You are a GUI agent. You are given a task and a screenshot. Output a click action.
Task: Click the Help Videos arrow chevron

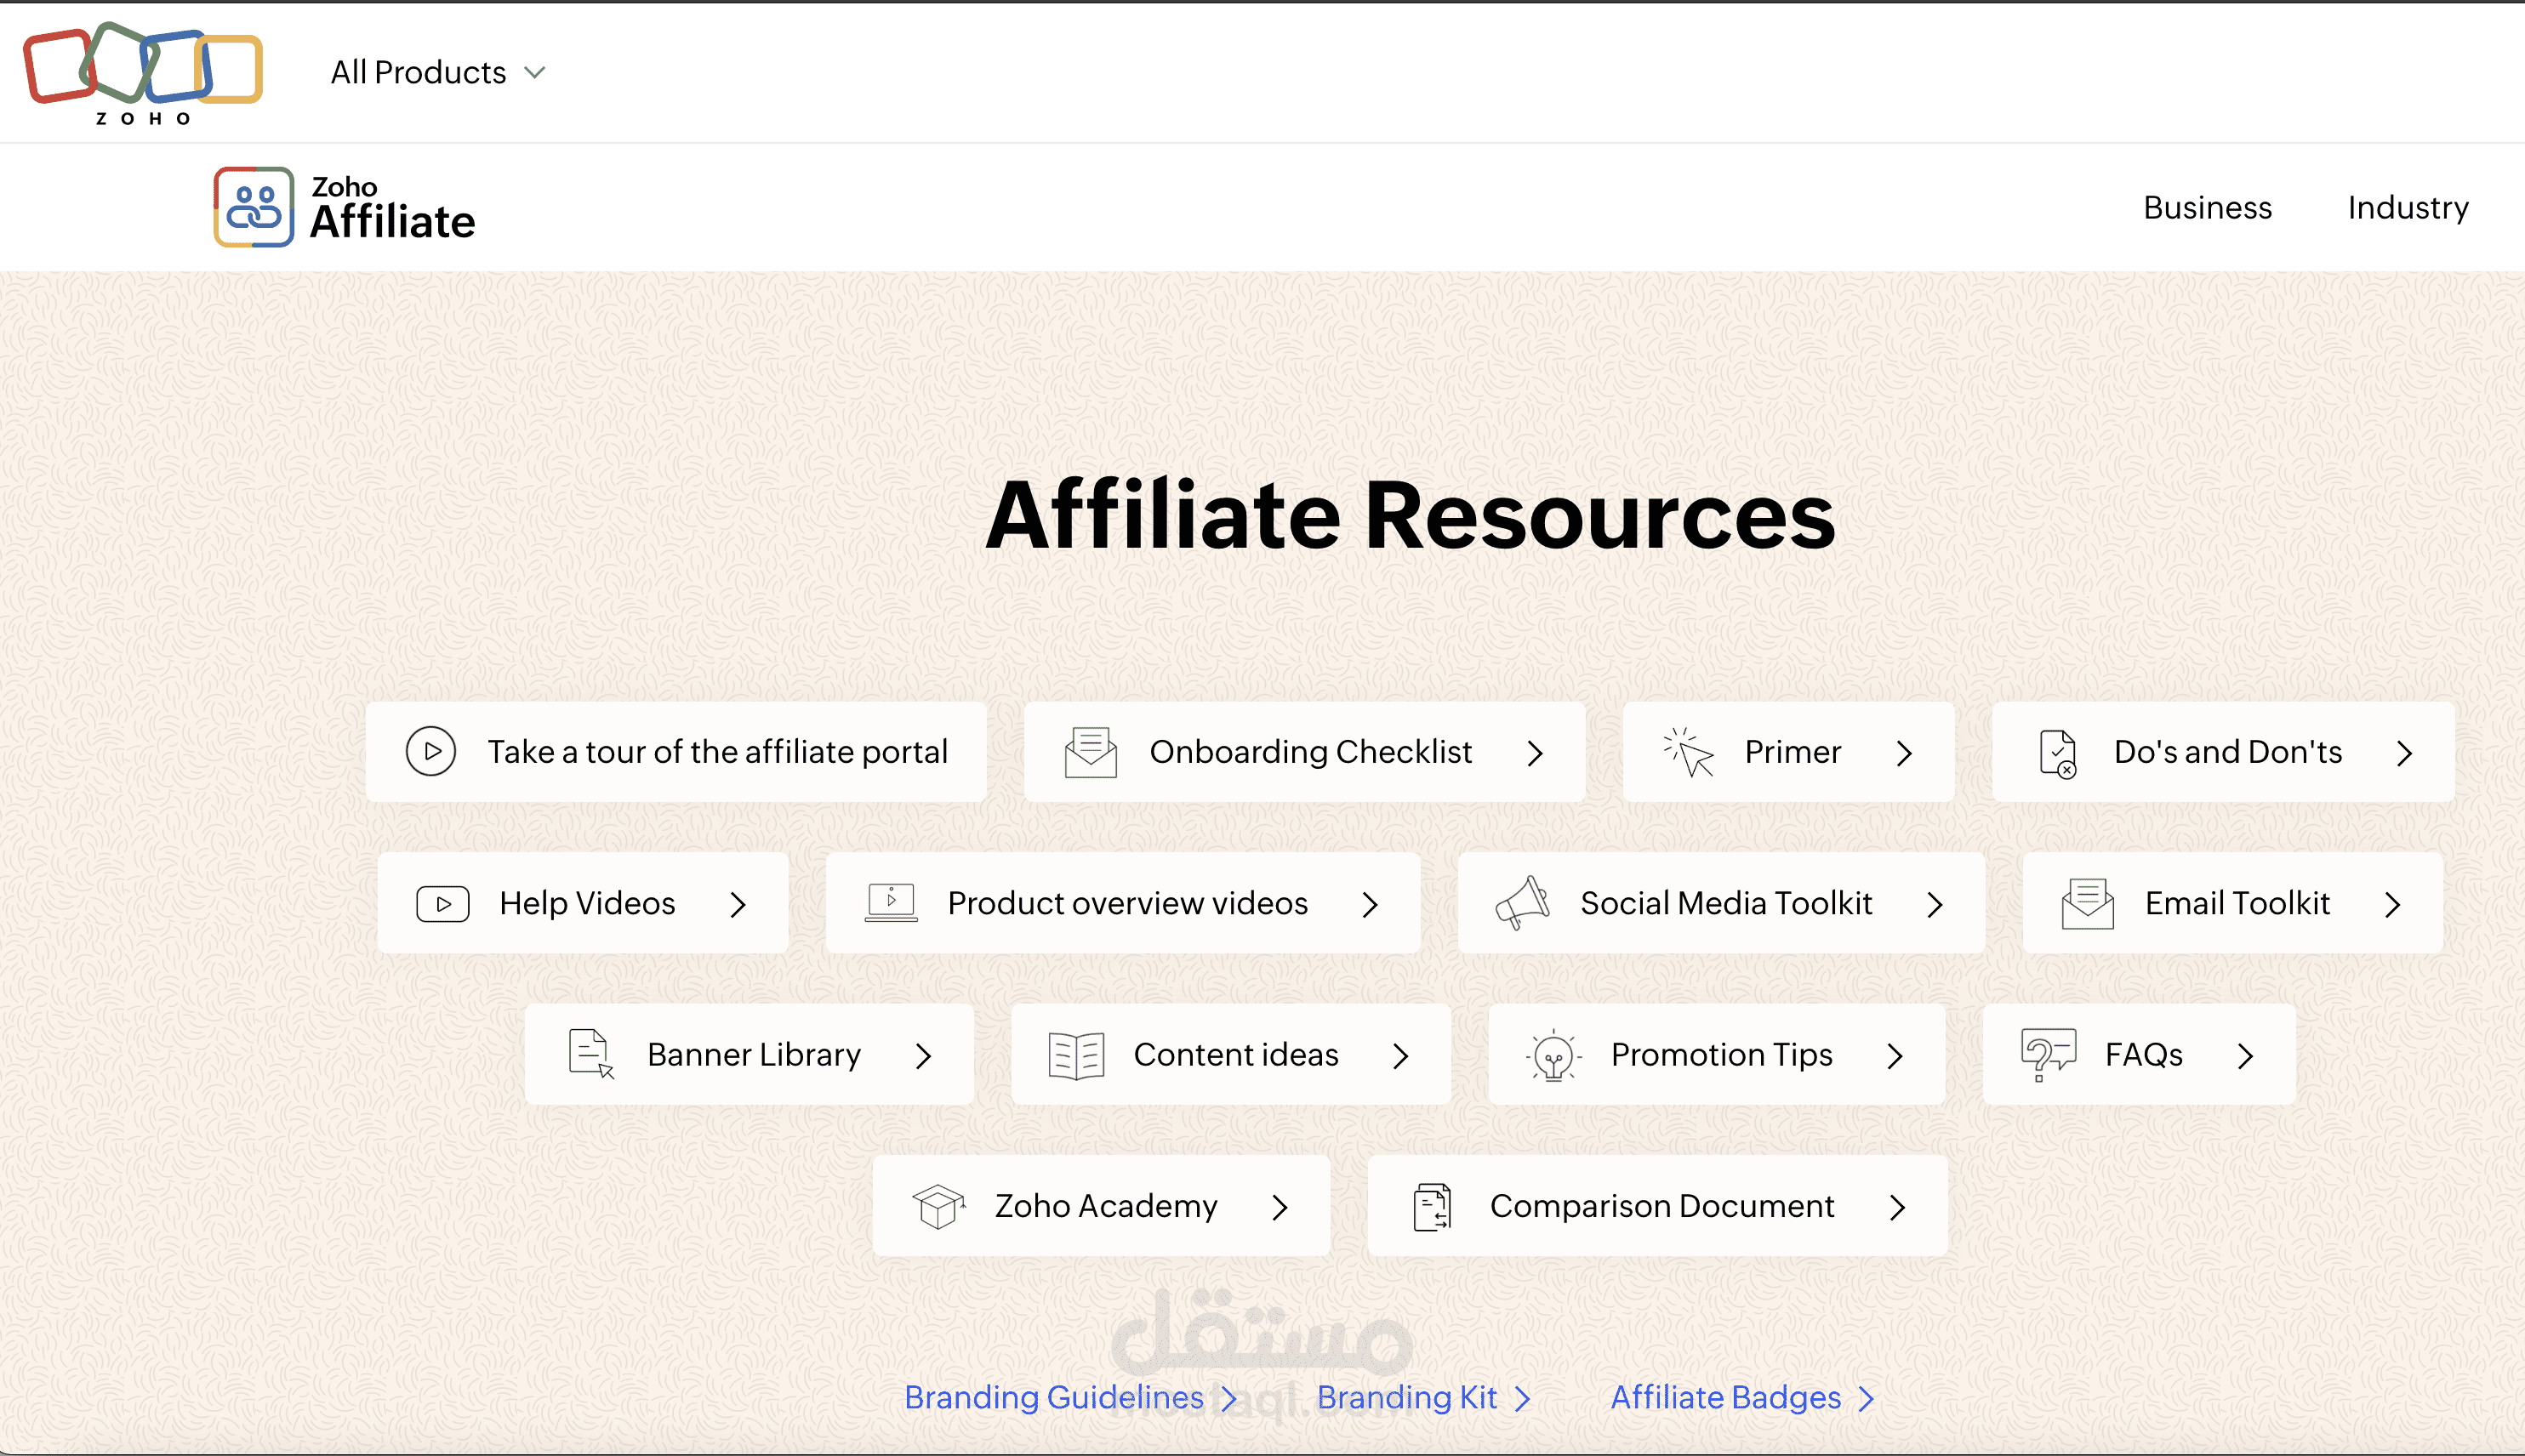point(739,904)
